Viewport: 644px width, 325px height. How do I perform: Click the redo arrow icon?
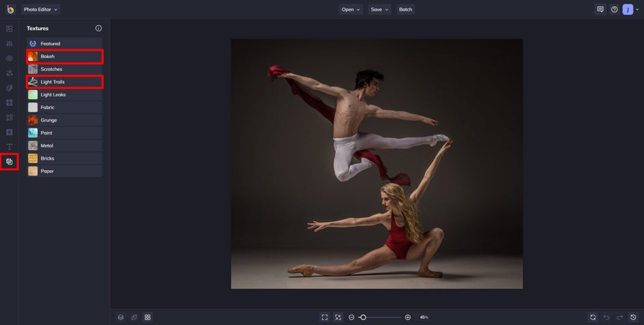click(619, 317)
